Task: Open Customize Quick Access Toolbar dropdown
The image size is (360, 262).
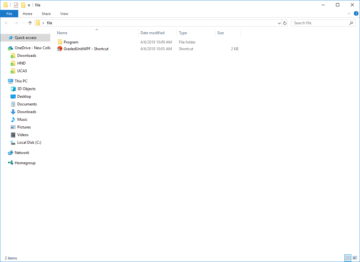Action: 29,5
